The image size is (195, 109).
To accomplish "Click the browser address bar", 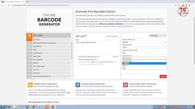I will 92,5.
